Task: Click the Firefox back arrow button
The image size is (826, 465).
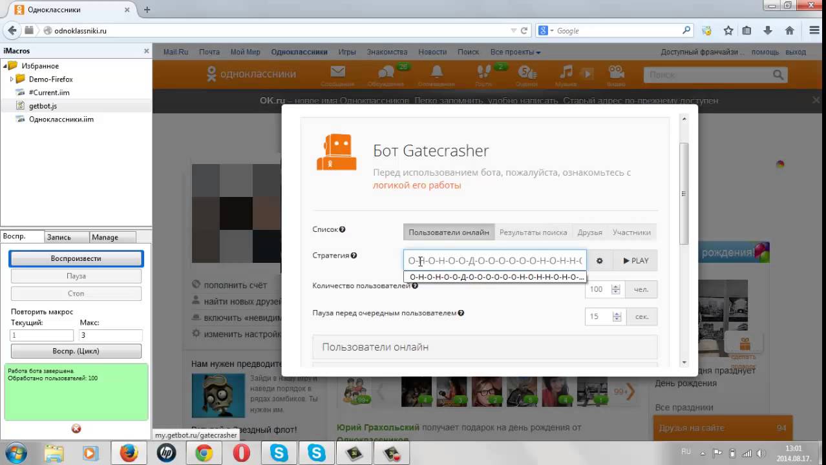Action: pos(12,30)
